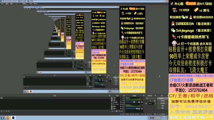Increase transition duration with the up stepper
This screenshot has height=120, width=214.
[x=155, y=103]
